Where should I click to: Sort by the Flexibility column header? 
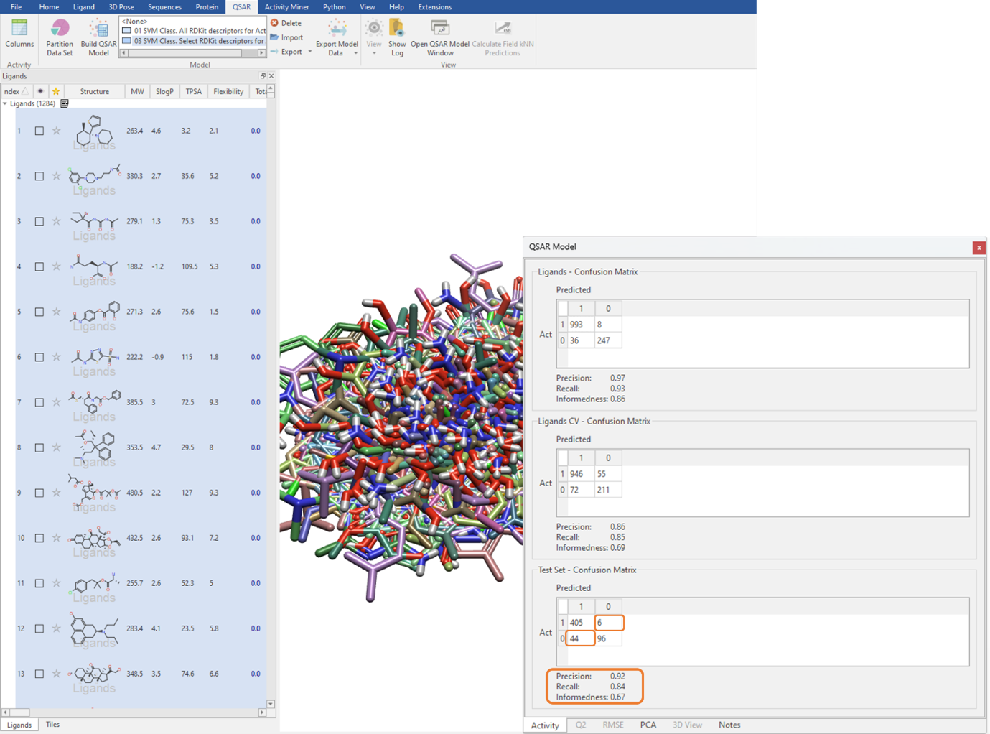click(228, 91)
